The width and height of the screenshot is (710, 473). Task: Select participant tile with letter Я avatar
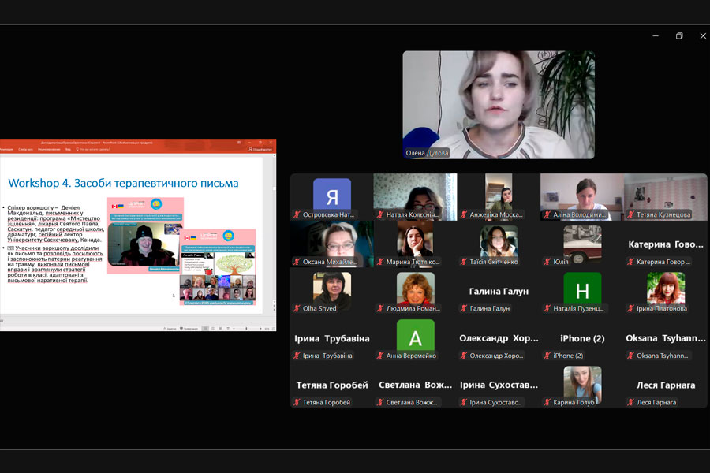(x=332, y=197)
